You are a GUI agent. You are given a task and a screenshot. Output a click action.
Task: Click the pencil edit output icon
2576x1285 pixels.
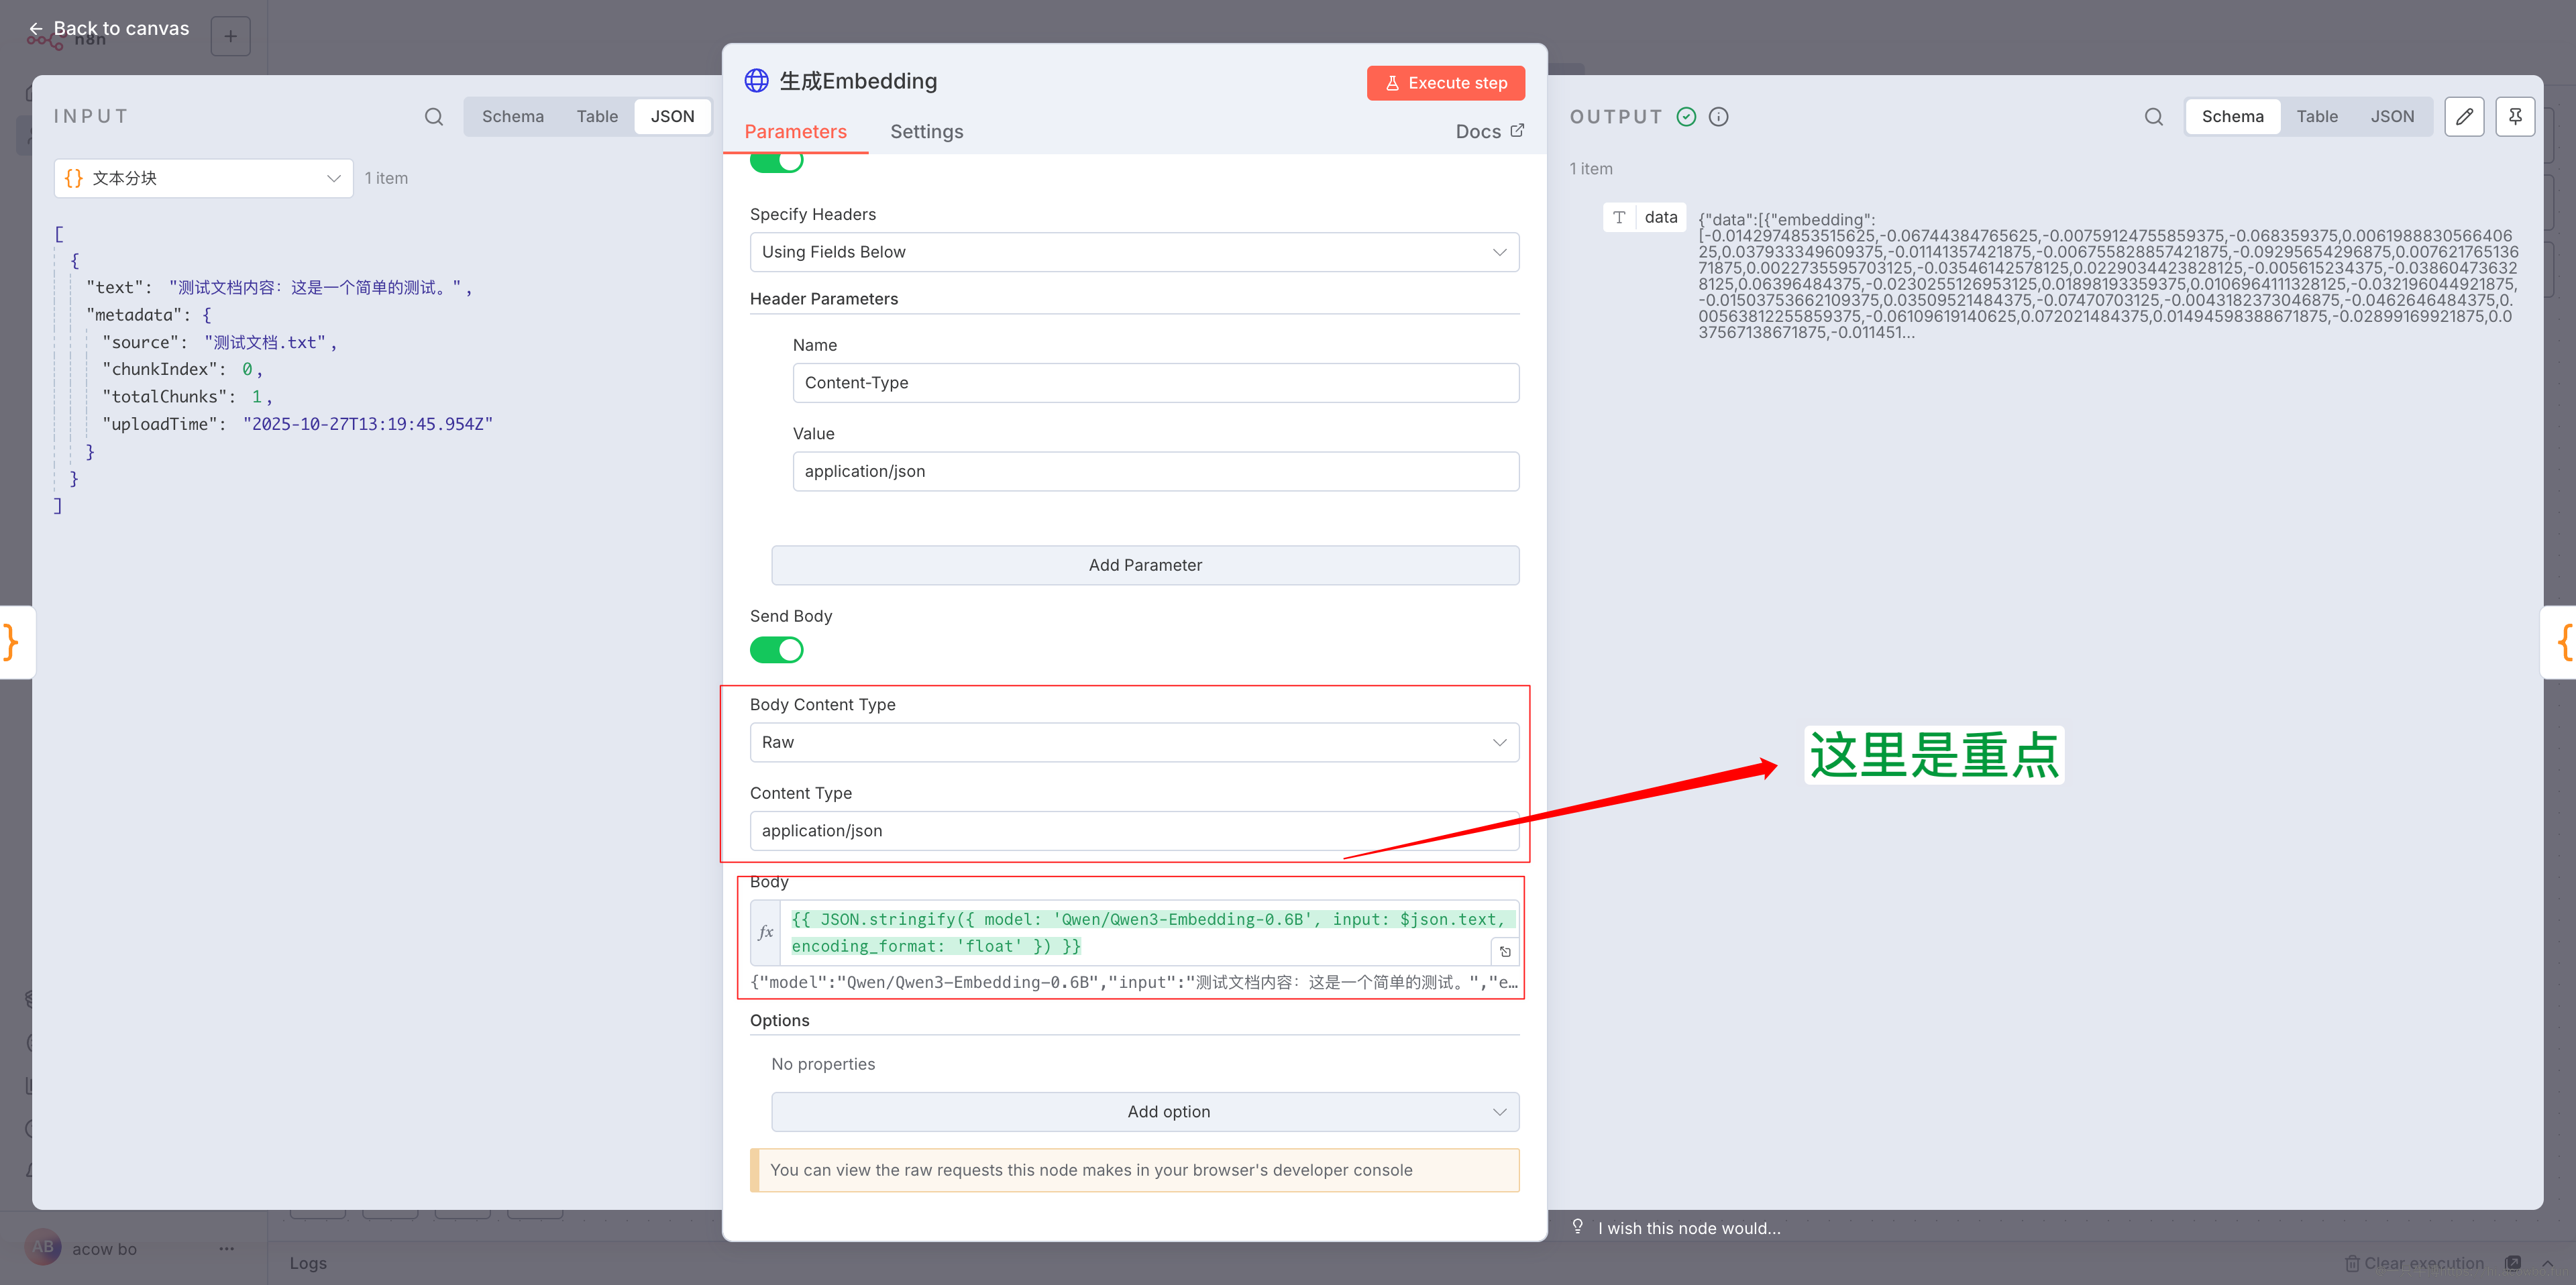pyautogui.click(x=2463, y=117)
